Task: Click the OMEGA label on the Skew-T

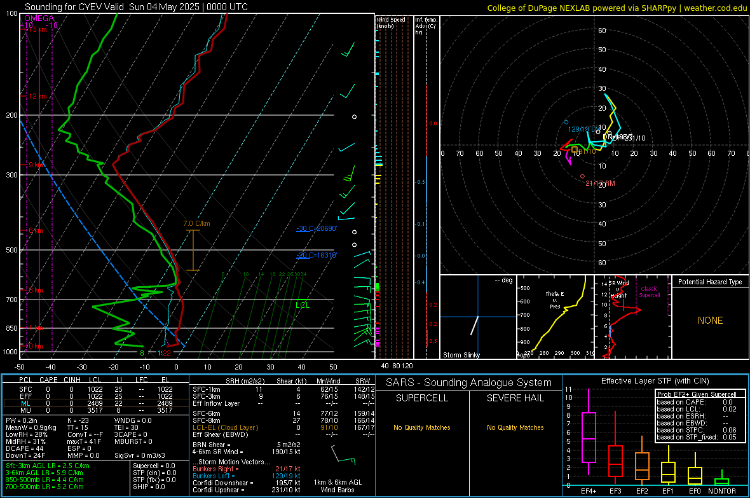Action: [x=39, y=18]
